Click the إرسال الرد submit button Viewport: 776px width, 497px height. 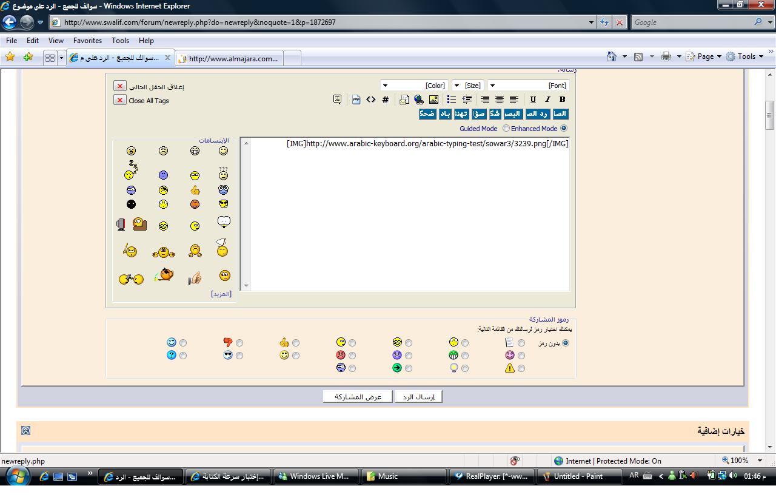pos(419,397)
